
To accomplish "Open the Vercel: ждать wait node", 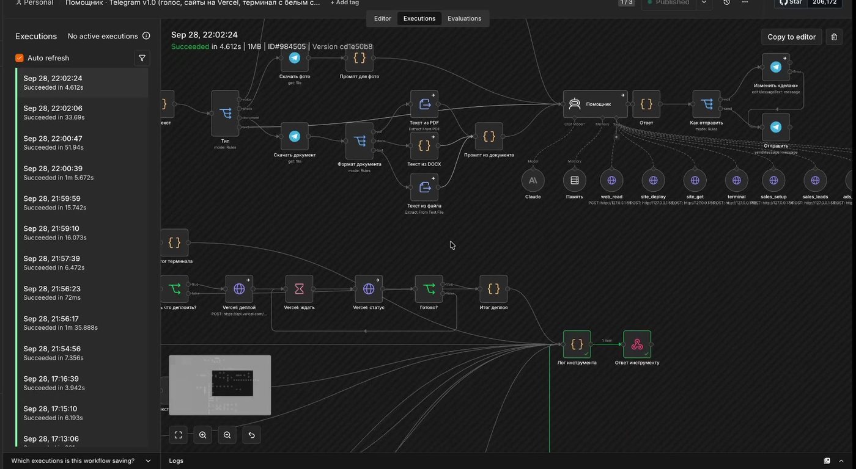I will point(300,289).
